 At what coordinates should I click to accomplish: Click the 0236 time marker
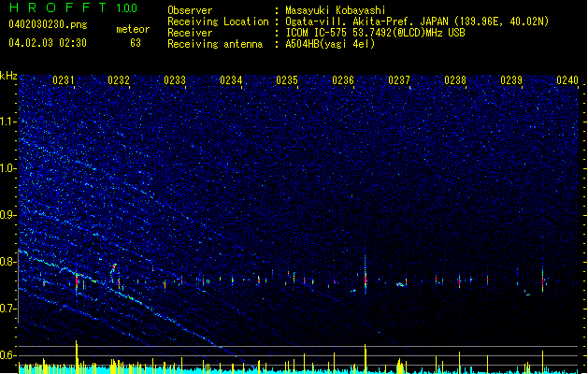tap(343, 80)
